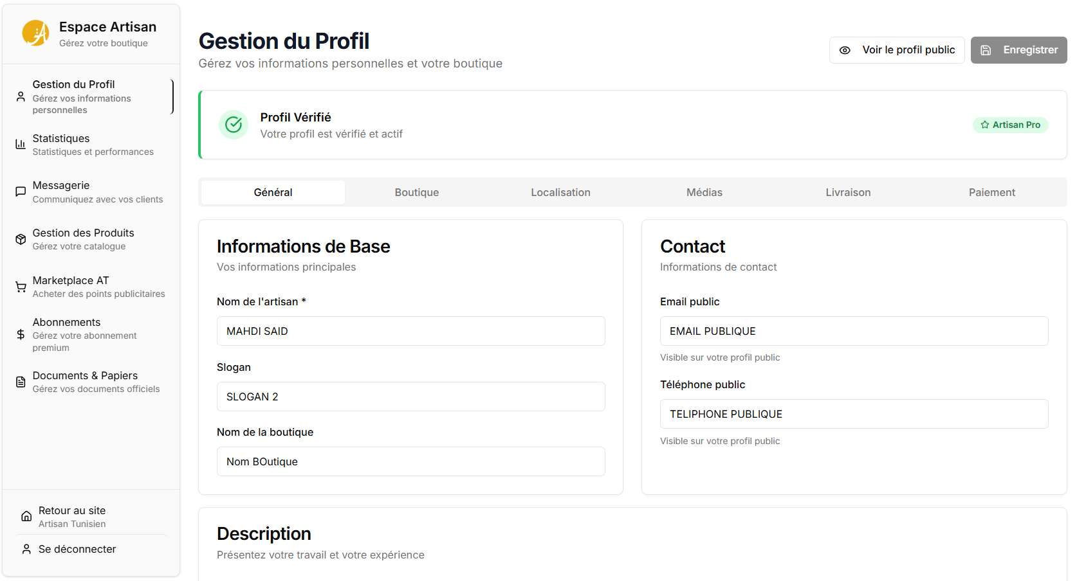Open the Paiement tab
1077x581 pixels.
992,192
